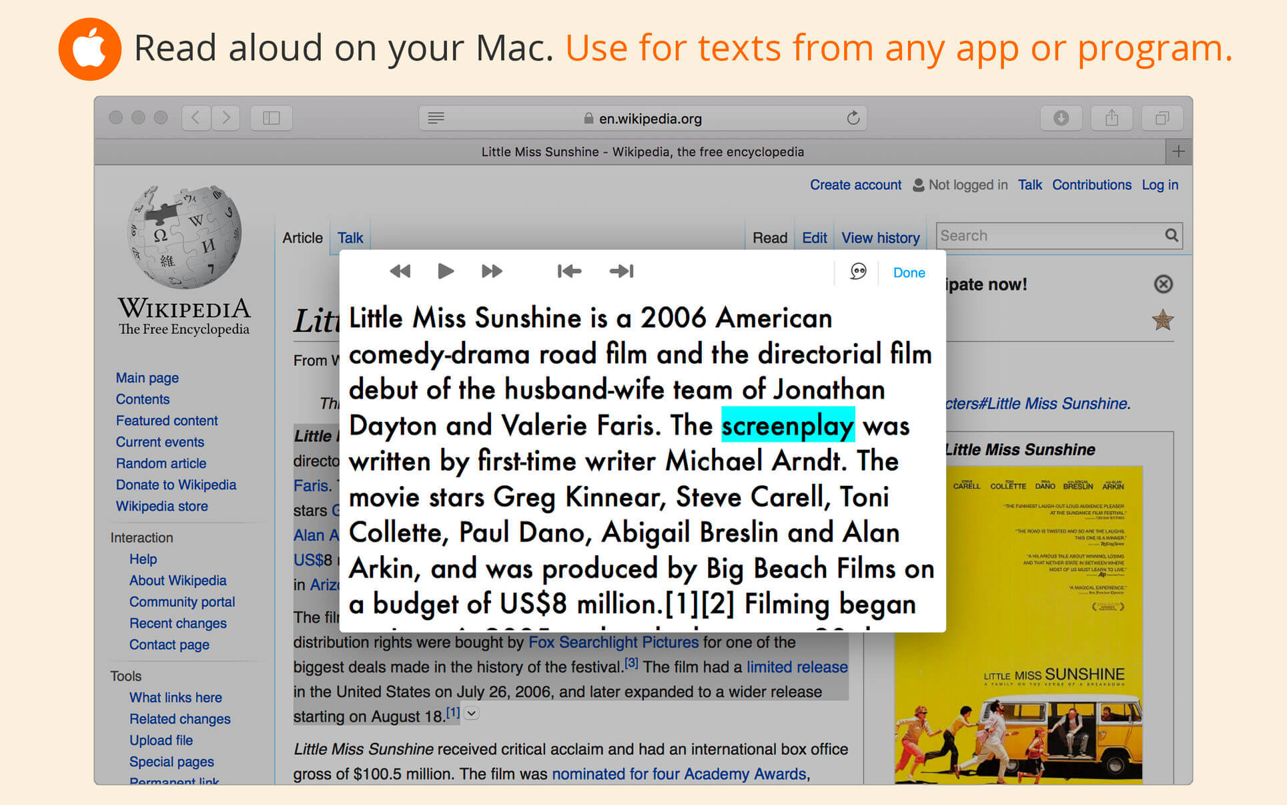This screenshot has width=1287, height=805.
Task: Click the fast-forward double-arrow icon
Action: 492,271
